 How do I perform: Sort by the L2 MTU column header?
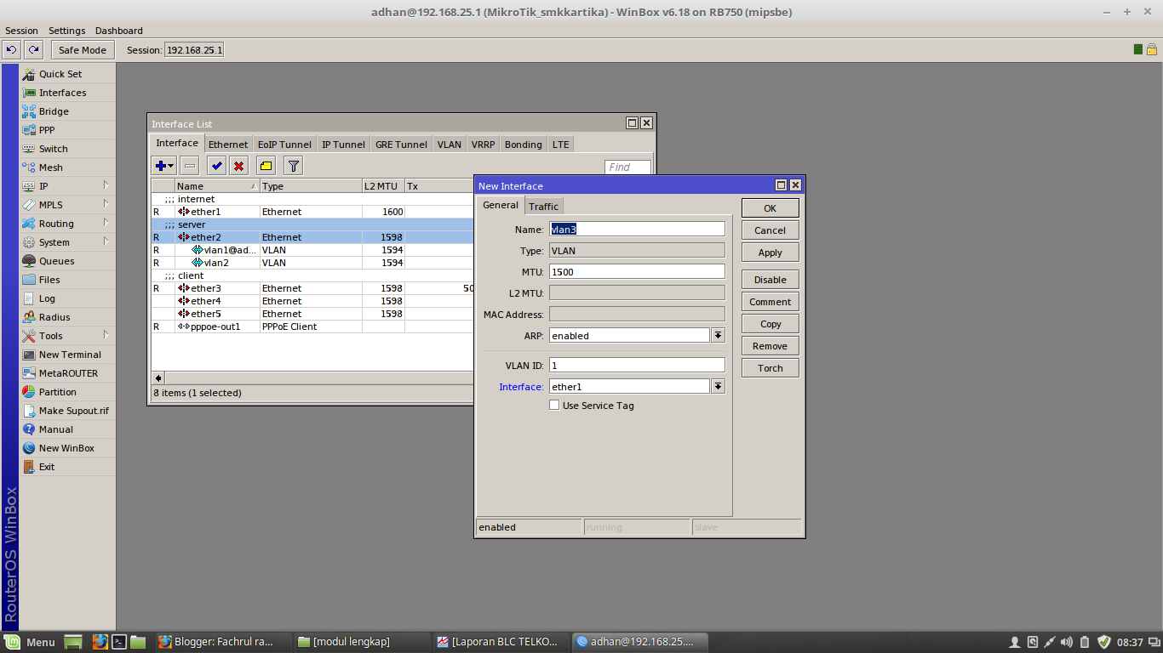[x=383, y=186]
